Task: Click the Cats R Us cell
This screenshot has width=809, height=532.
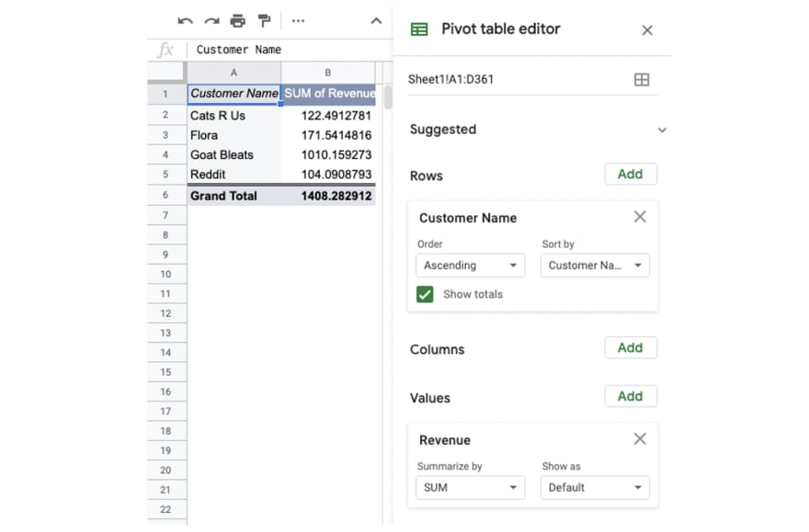Action: [x=234, y=116]
